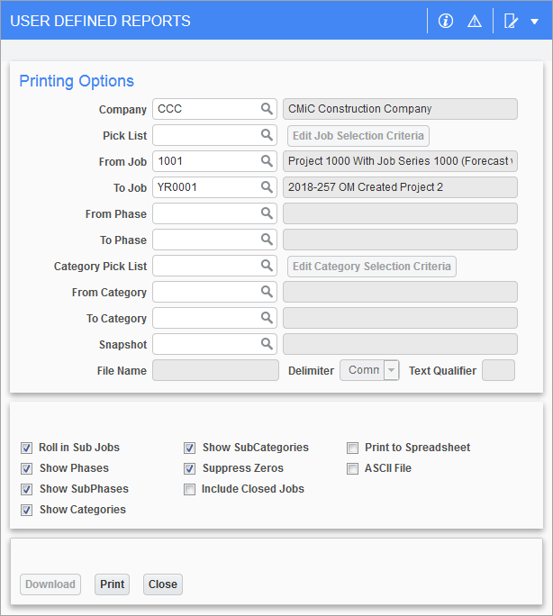Expand the Delimiter dropdown
The width and height of the screenshot is (553, 616).
tap(391, 370)
